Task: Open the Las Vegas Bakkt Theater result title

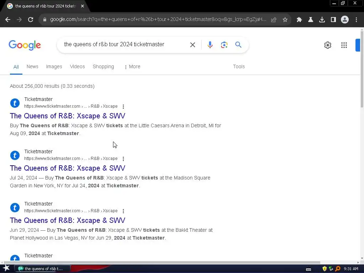Action: (68, 220)
